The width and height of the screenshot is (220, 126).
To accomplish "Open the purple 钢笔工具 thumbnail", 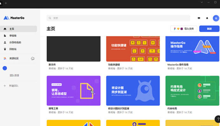I will point(74,91).
